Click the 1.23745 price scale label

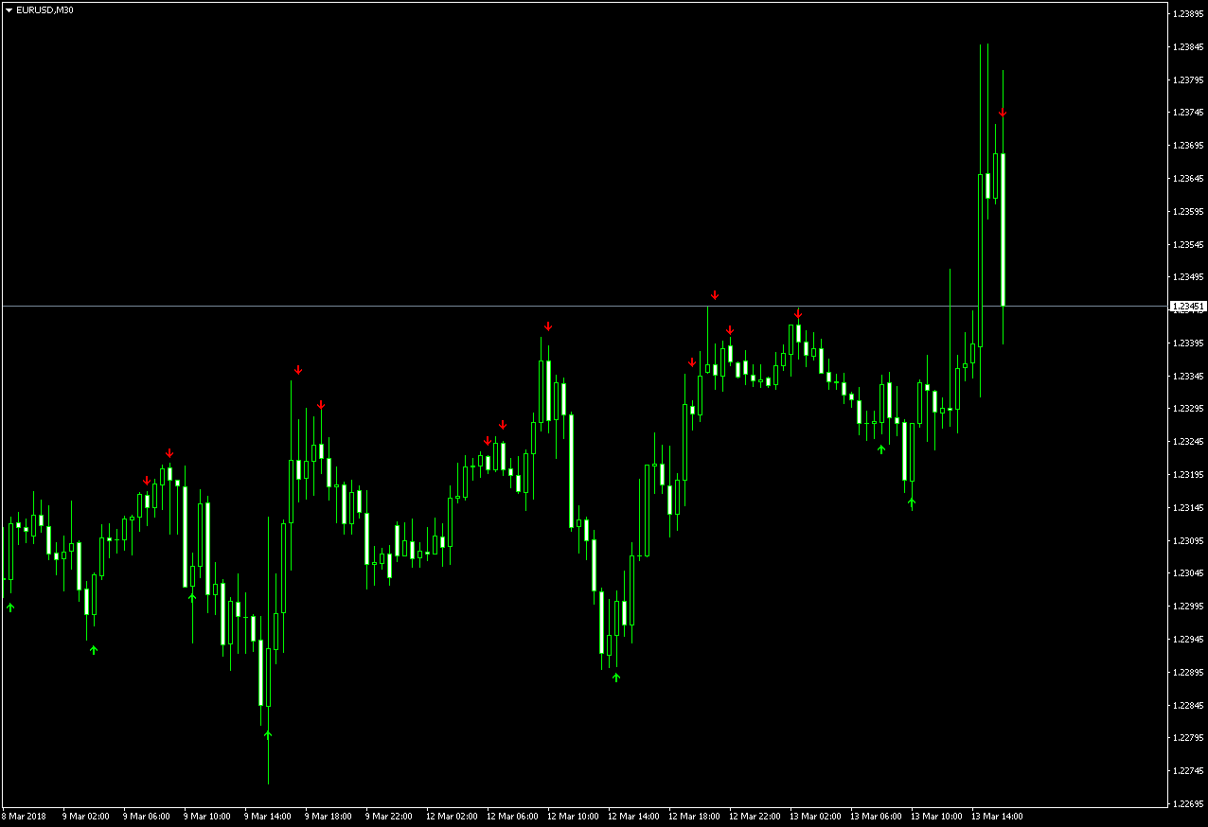[x=1189, y=113]
